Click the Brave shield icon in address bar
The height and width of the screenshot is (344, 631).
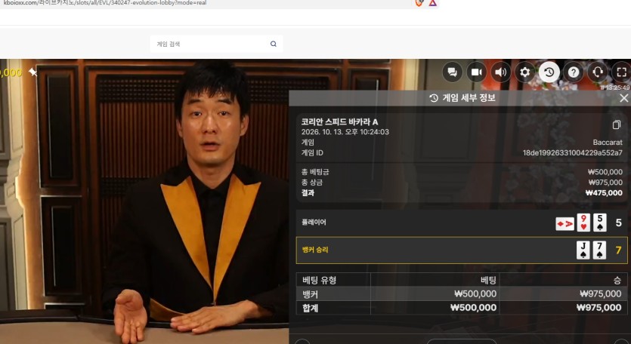(x=419, y=3)
